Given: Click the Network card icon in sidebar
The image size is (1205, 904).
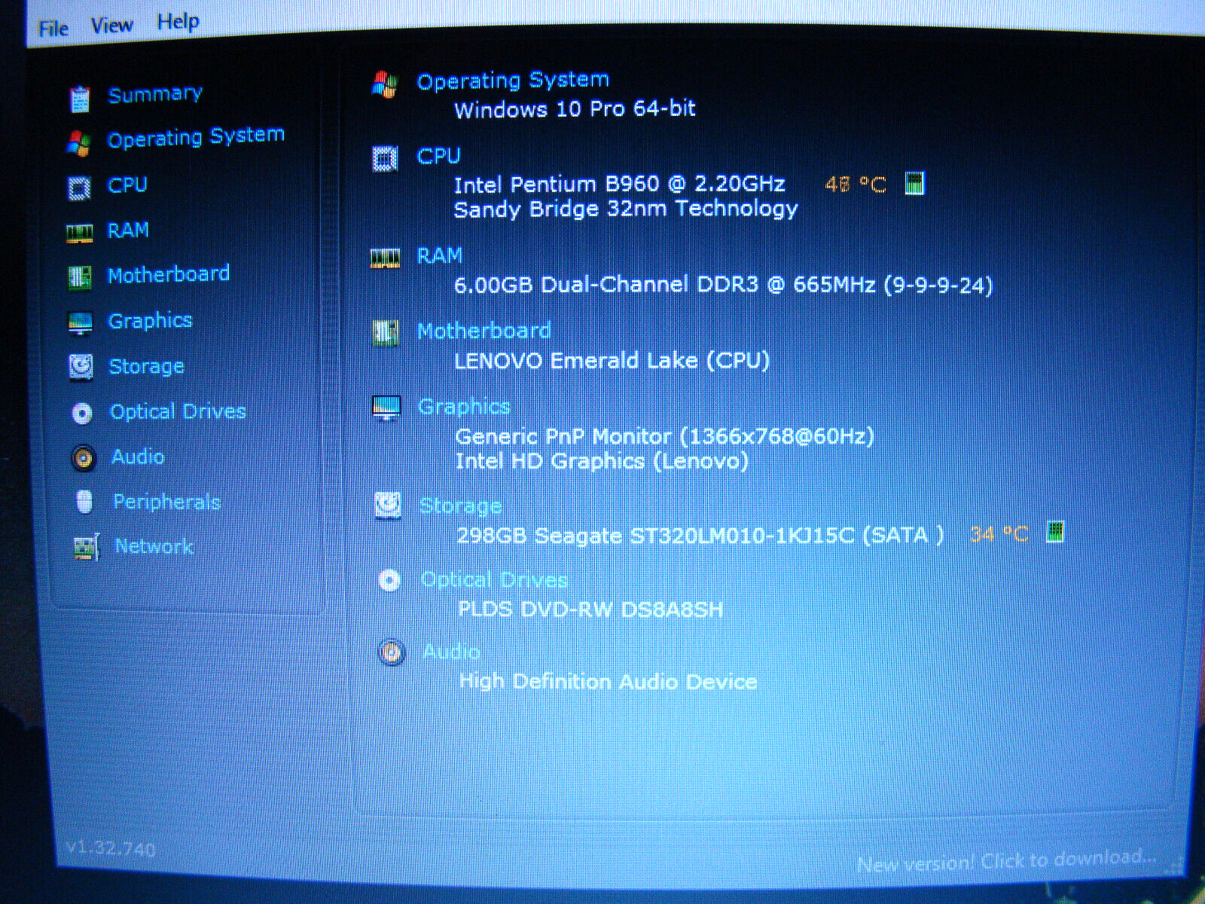Looking at the screenshot, I should point(86,548).
